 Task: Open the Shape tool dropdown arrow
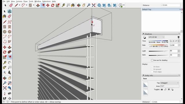tap(34, 5)
